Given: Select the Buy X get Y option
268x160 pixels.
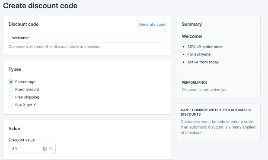Looking at the screenshot, I should click(11, 105).
